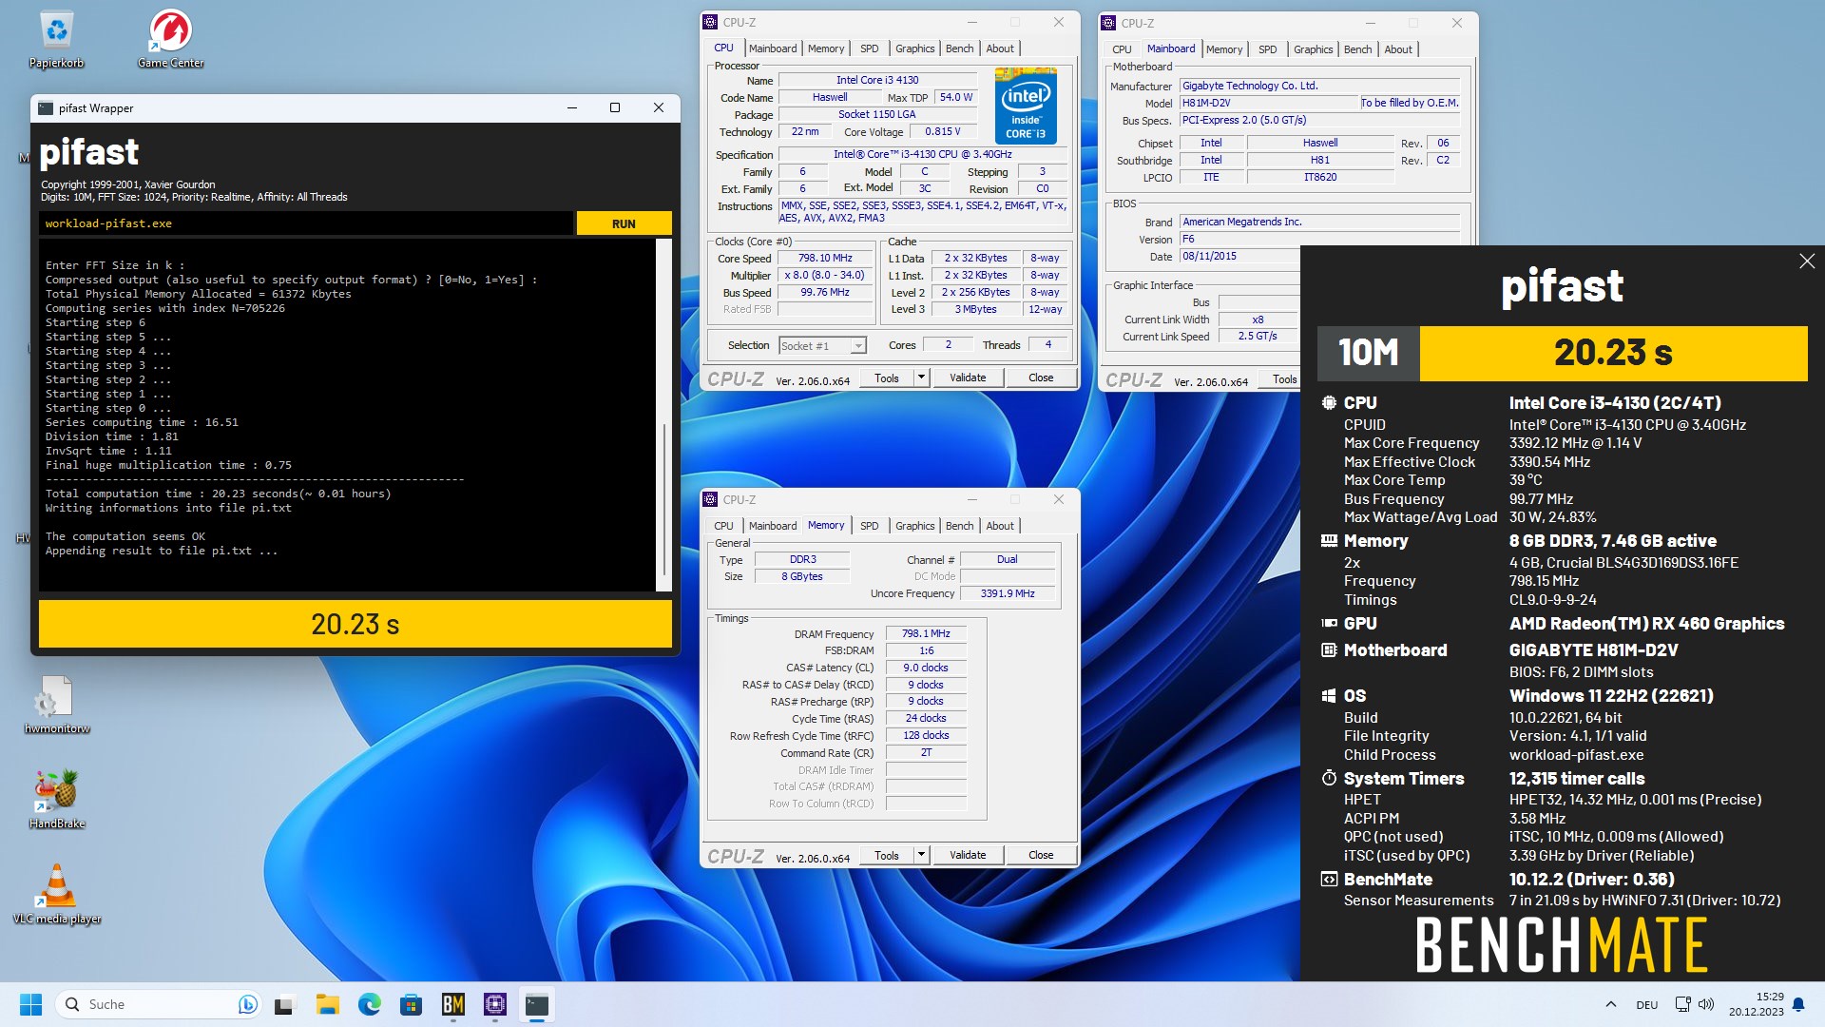Open the Papierkorb recycle bin desktop icon
1825x1027 pixels.
tap(57, 38)
